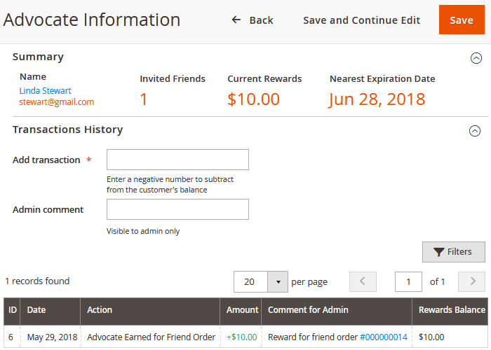Click the current page number field
The image size is (491, 350).
point(408,282)
